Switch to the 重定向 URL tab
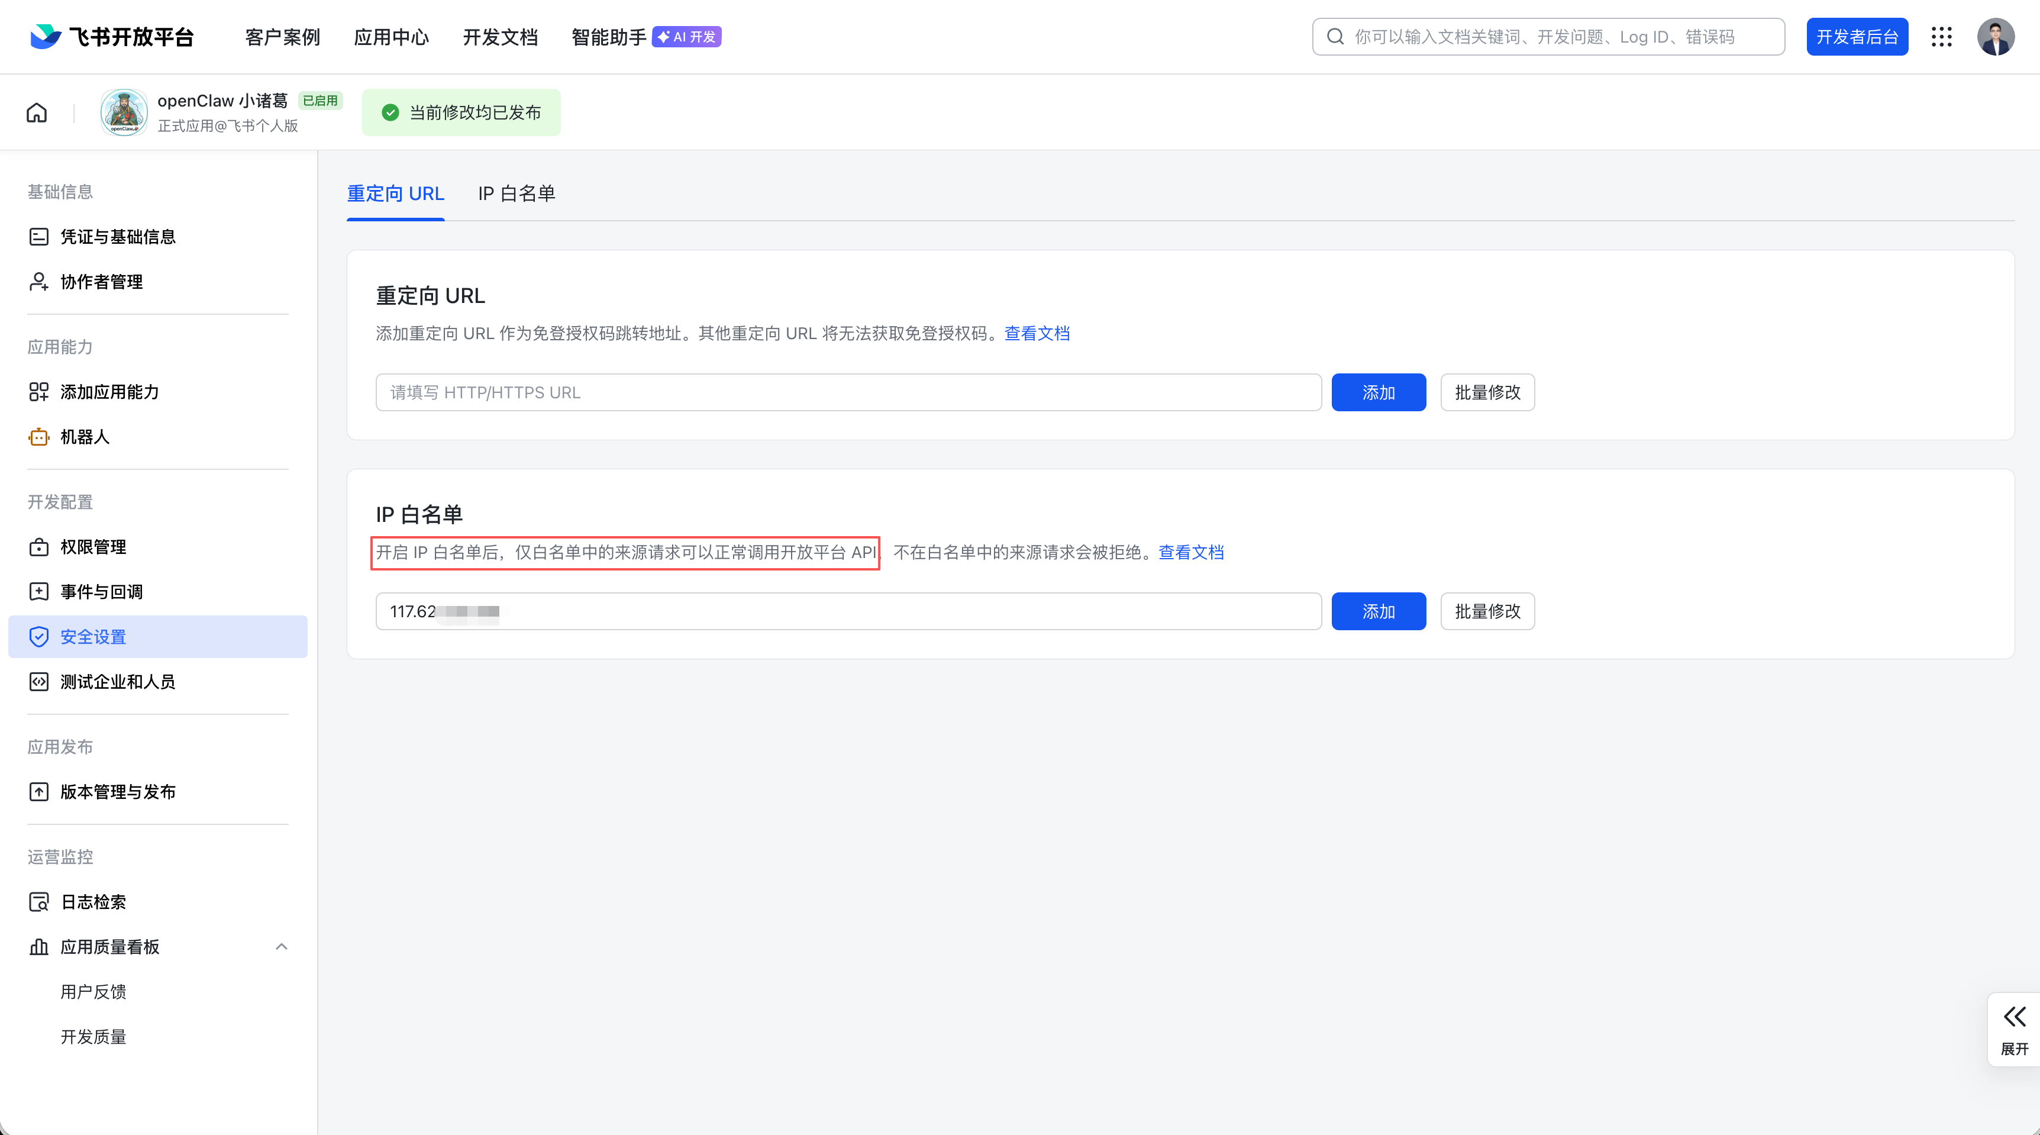This screenshot has width=2040, height=1135. pos(395,194)
